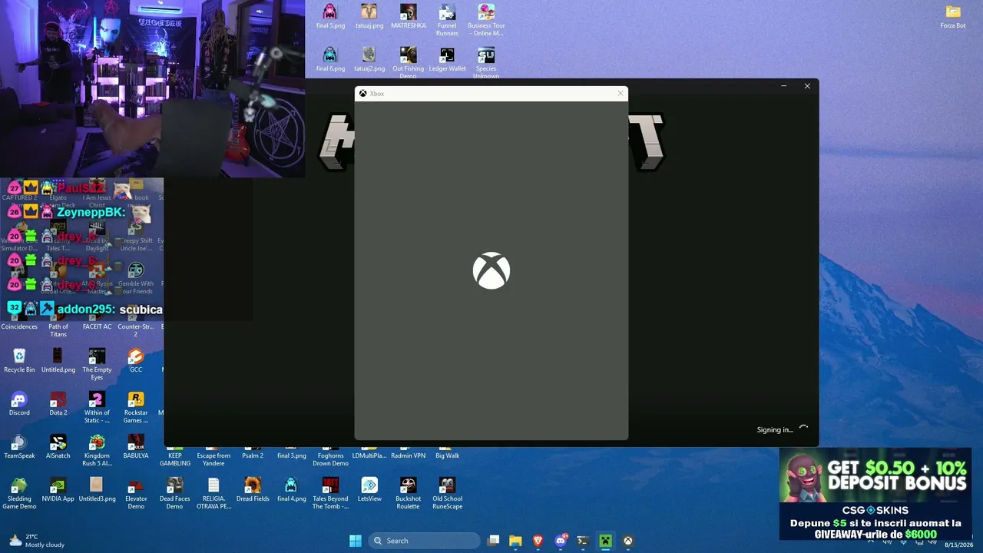The image size is (983, 553).
Task: Launch the Dota 2 desktop shortcut
Action: (x=58, y=403)
